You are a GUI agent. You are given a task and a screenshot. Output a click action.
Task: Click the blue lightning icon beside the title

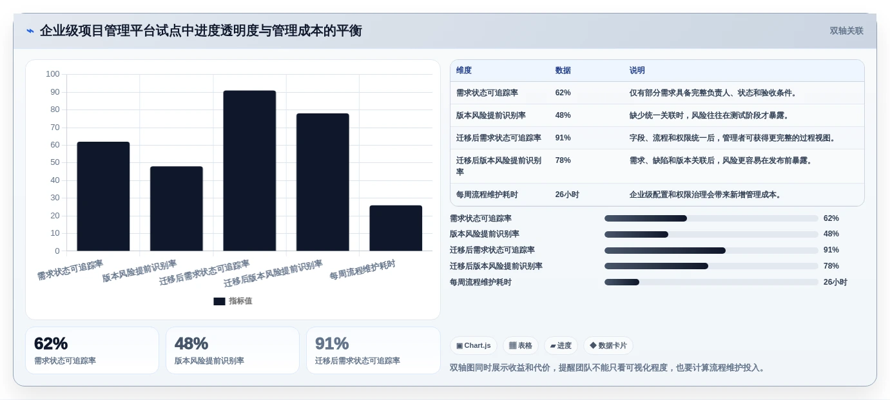point(30,31)
